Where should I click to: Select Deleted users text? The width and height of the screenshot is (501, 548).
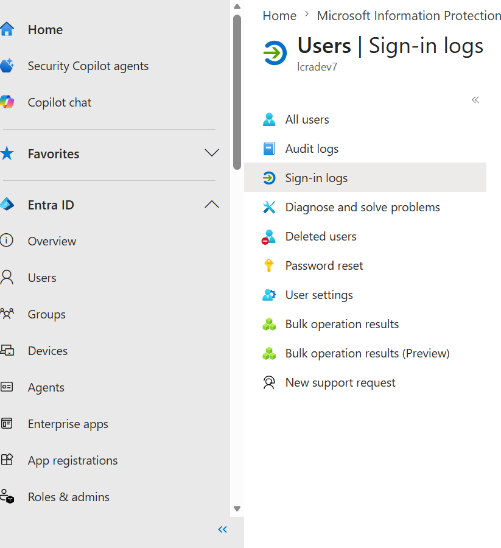click(x=321, y=237)
